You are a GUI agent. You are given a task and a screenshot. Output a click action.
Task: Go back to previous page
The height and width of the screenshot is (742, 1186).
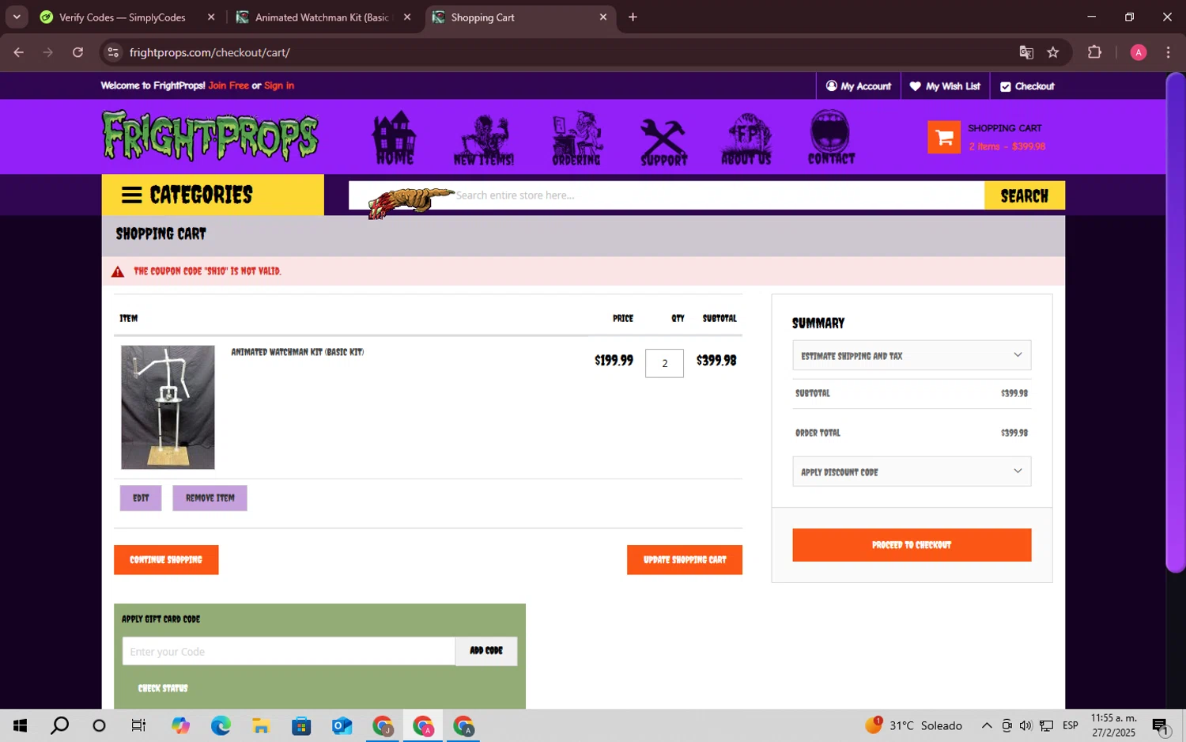[19, 52]
